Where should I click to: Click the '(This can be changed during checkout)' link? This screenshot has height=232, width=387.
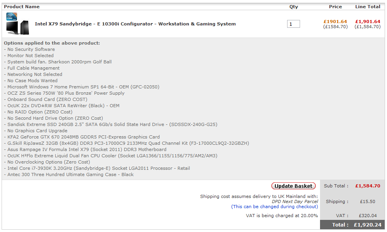tap(275, 207)
